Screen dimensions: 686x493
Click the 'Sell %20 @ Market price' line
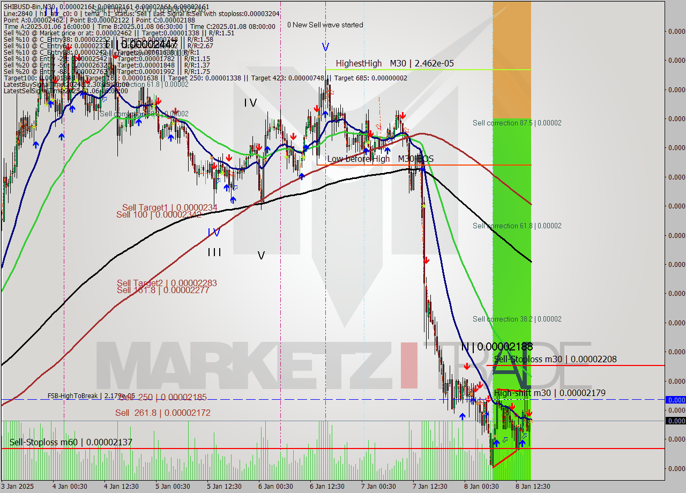(x=118, y=33)
